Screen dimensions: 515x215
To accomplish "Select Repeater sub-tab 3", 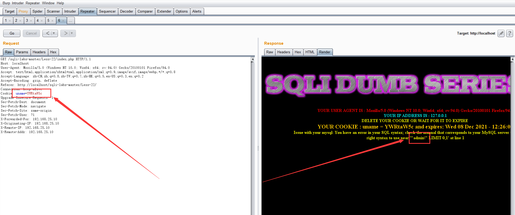I will 27,21.
